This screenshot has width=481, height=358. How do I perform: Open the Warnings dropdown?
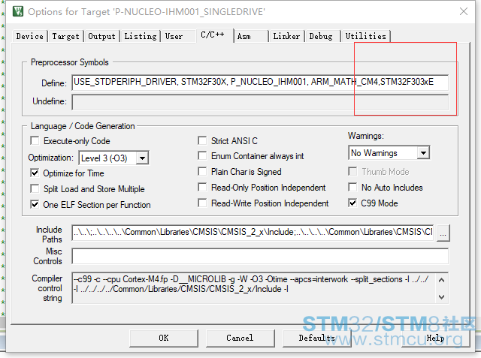[x=423, y=153]
